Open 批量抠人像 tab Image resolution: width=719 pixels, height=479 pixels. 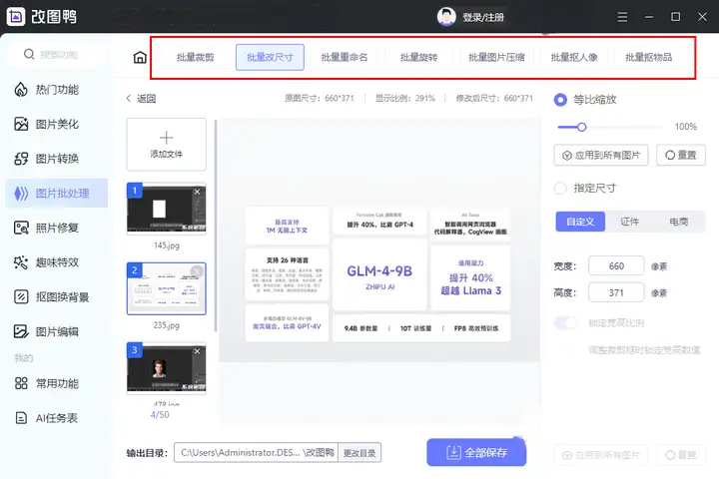point(574,57)
